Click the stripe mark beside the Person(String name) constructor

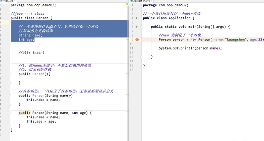(x=127, y=94)
